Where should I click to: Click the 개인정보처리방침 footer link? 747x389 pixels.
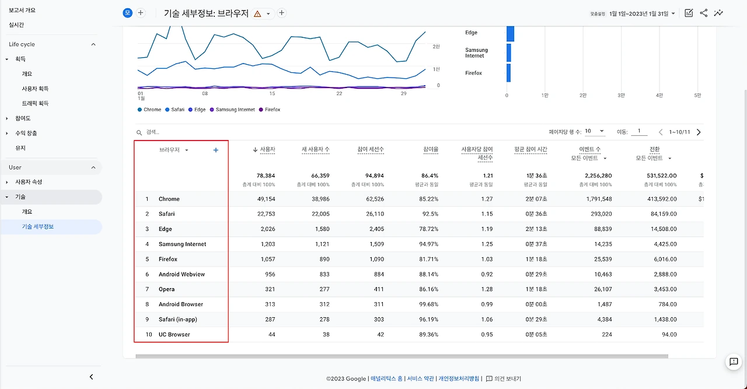(x=459, y=379)
